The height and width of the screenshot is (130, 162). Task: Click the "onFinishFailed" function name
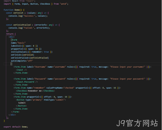coord(22,25)
